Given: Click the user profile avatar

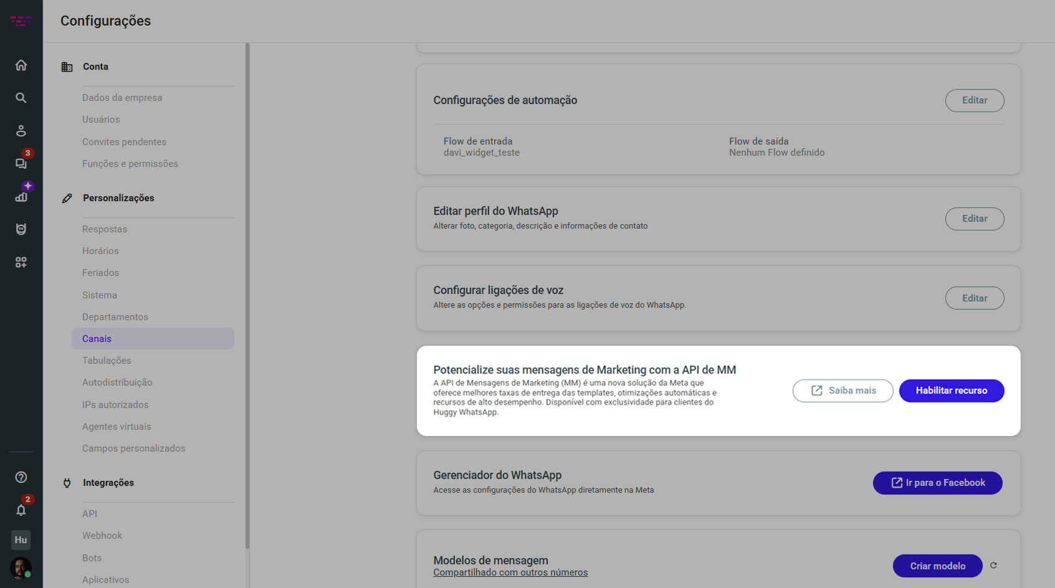Looking at the screenshot, I should pyautogui.click(x=21, y=568).
